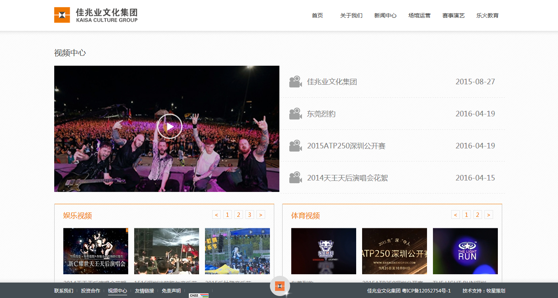This screenshot has height=298, width=558.
Task: Select page 2 of 娱乐视频
Action: (239, 215)
